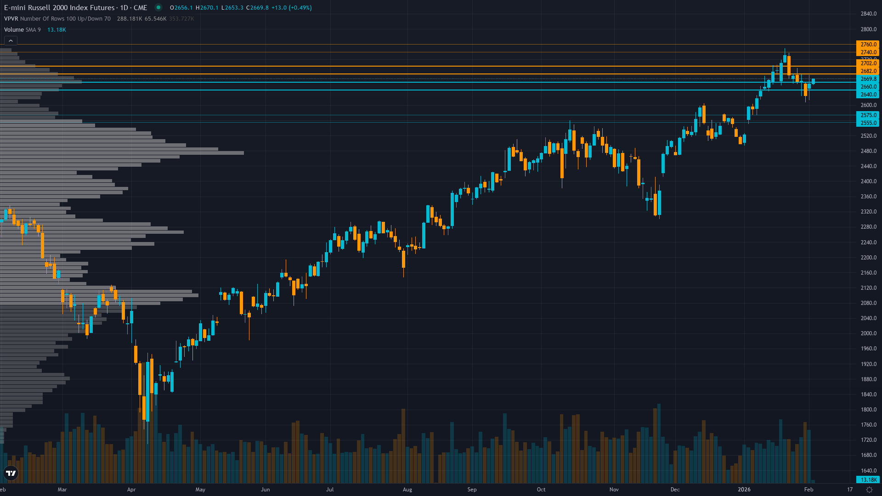Image resolution: width=882 pixels, height=496 pixels.
Task: Select the Volume indicator label
Action: (x=13, y=29)
